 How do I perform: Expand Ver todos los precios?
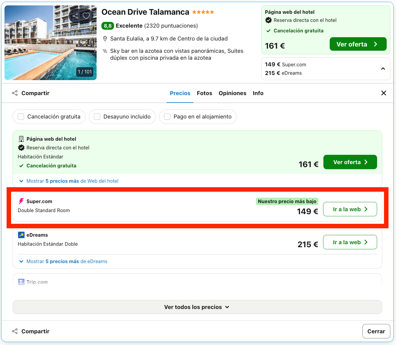[197, 307]
